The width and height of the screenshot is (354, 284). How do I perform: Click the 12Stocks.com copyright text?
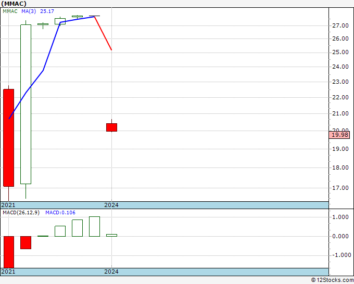coord(332,280)
